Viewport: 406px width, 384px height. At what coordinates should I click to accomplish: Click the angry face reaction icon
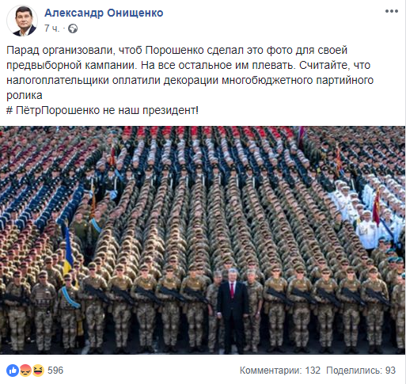[x=25, y=371]
